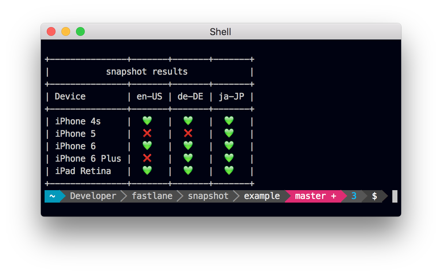
Task: Click the snapshot path segment in prompt
Action: coord(208,196)
